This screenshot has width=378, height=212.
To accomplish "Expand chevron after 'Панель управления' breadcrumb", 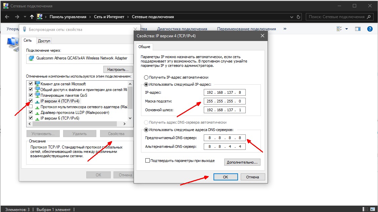I will pyautogui.click(x=90, y=17).
